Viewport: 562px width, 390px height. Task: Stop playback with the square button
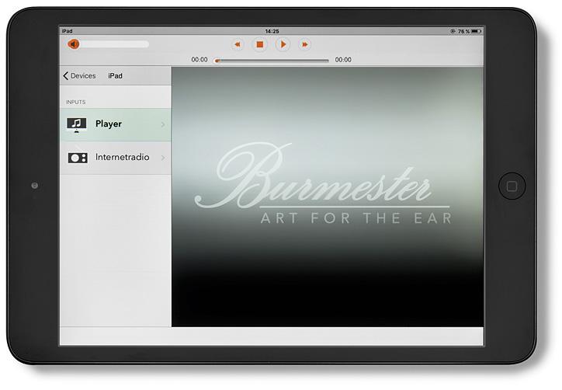click(x=260, y=44)
